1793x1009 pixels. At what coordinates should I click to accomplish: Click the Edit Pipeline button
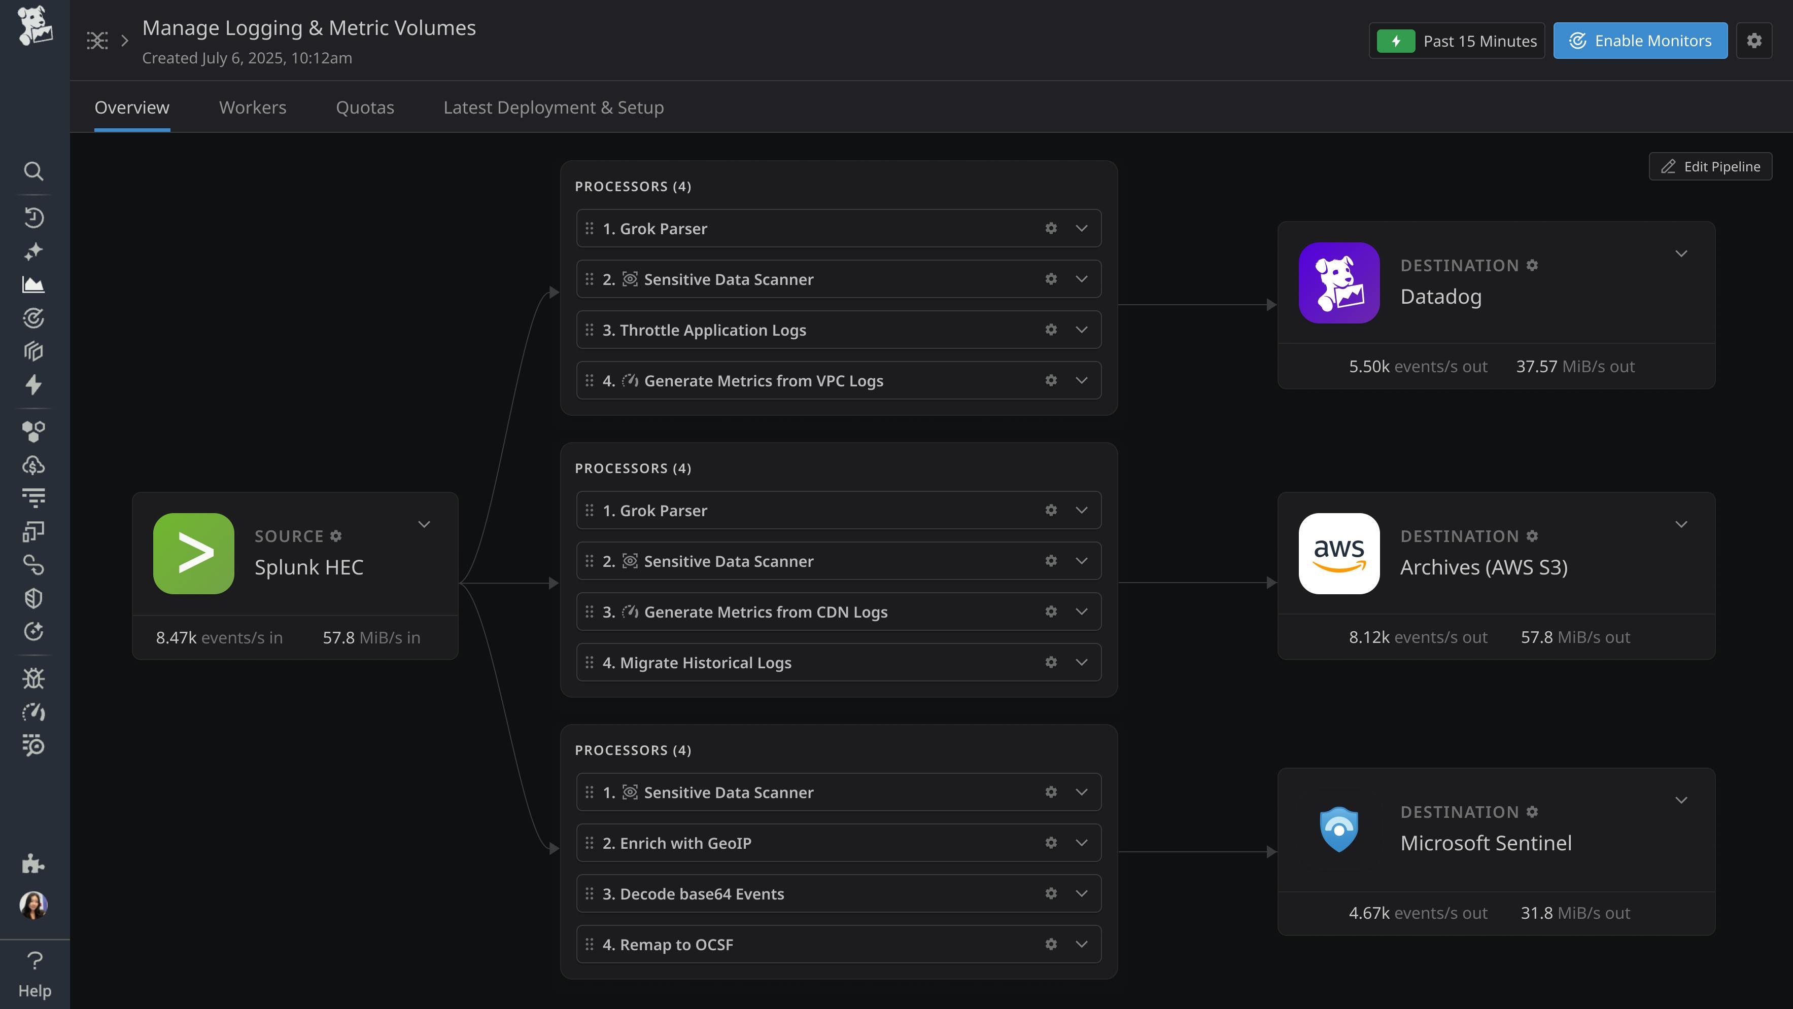pos(1710,166)
